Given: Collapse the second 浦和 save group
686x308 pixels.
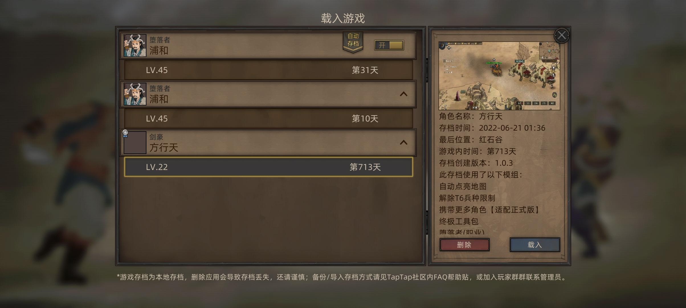Looking at the screenshot, I should (x=403, y=94).
